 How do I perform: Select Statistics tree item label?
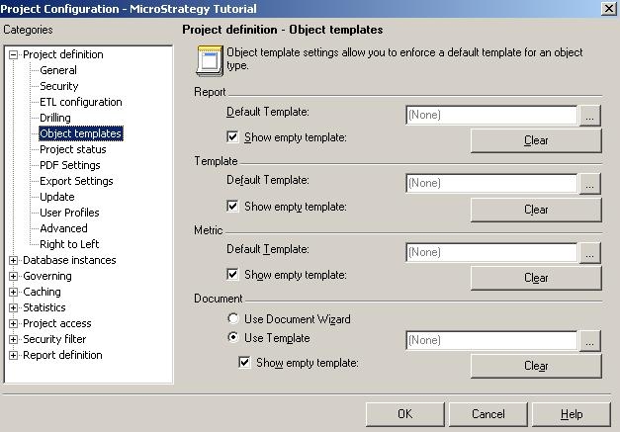pyautogui.click(x=44, y=307)
